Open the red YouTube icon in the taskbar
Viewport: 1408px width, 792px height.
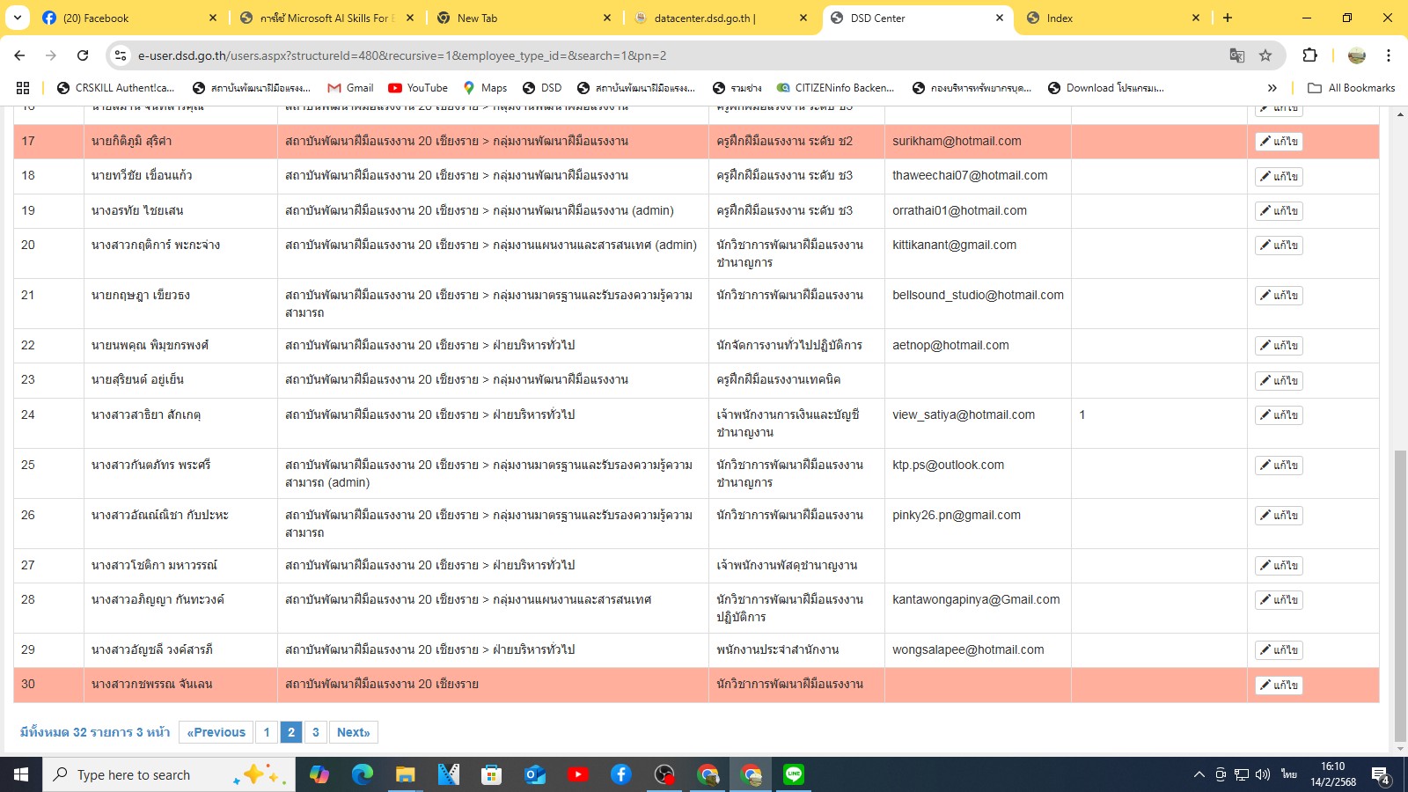click(577, 774)
